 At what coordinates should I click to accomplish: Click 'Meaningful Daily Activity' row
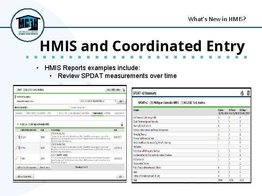pyautogui.click(x=192, y=126)
